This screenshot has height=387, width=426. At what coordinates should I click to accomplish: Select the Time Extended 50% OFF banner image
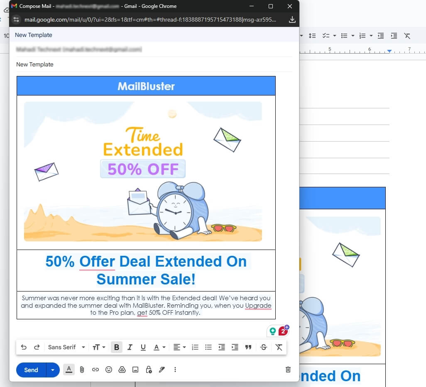143,171
